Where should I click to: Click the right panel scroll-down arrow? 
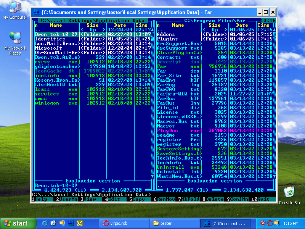click(274, 176)
